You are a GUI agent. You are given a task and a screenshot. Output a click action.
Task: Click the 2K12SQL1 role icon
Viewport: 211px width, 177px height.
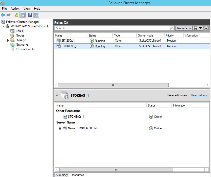click(x=58, y=41)
